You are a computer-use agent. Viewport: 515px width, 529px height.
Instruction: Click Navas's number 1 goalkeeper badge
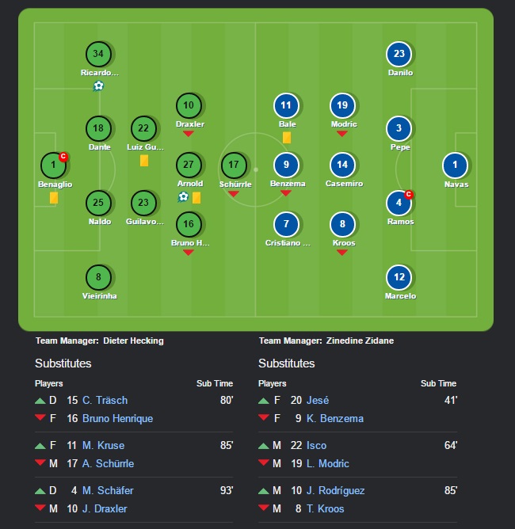[455, 166]
